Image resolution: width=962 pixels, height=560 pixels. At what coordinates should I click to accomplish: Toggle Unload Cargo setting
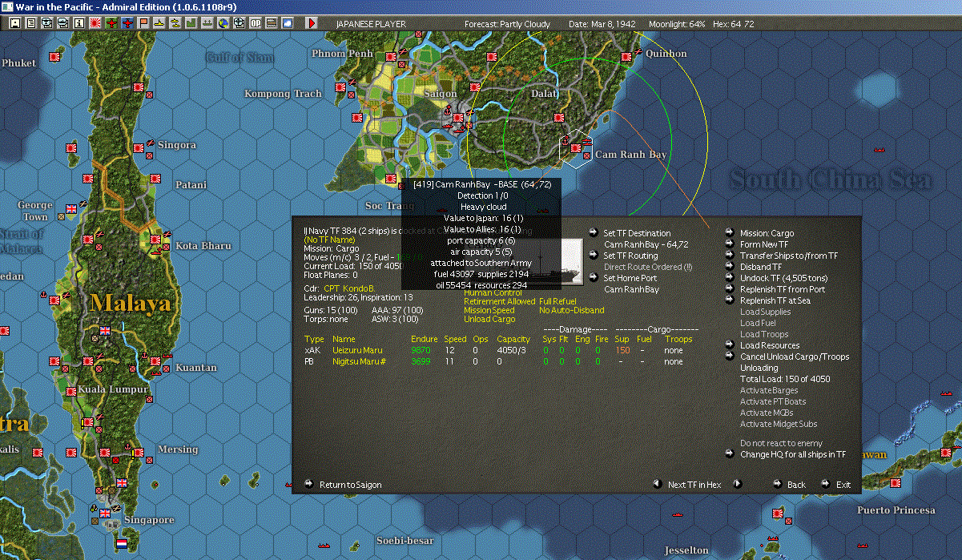489,319
